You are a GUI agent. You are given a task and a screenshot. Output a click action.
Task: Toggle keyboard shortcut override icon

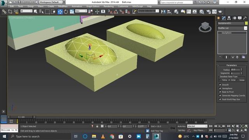coord(103,12)
